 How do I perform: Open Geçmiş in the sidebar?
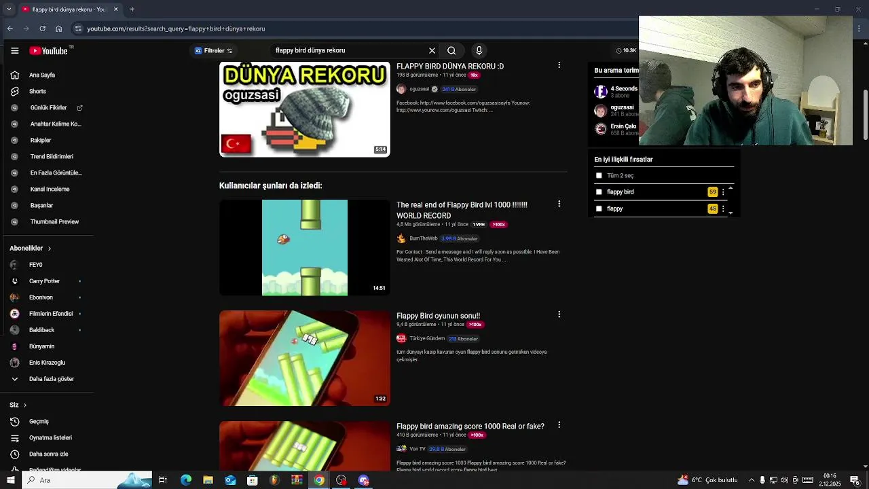(x=39, y=421)
